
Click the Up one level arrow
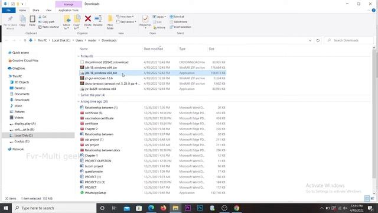tap(25, 41)
